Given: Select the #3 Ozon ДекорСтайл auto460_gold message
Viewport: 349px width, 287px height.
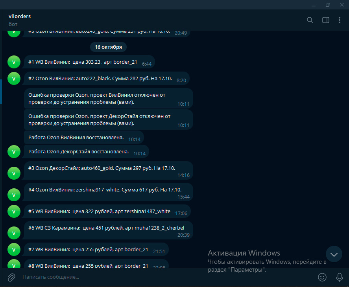Looking at the screenshot, I should click(x=102, y=168).
